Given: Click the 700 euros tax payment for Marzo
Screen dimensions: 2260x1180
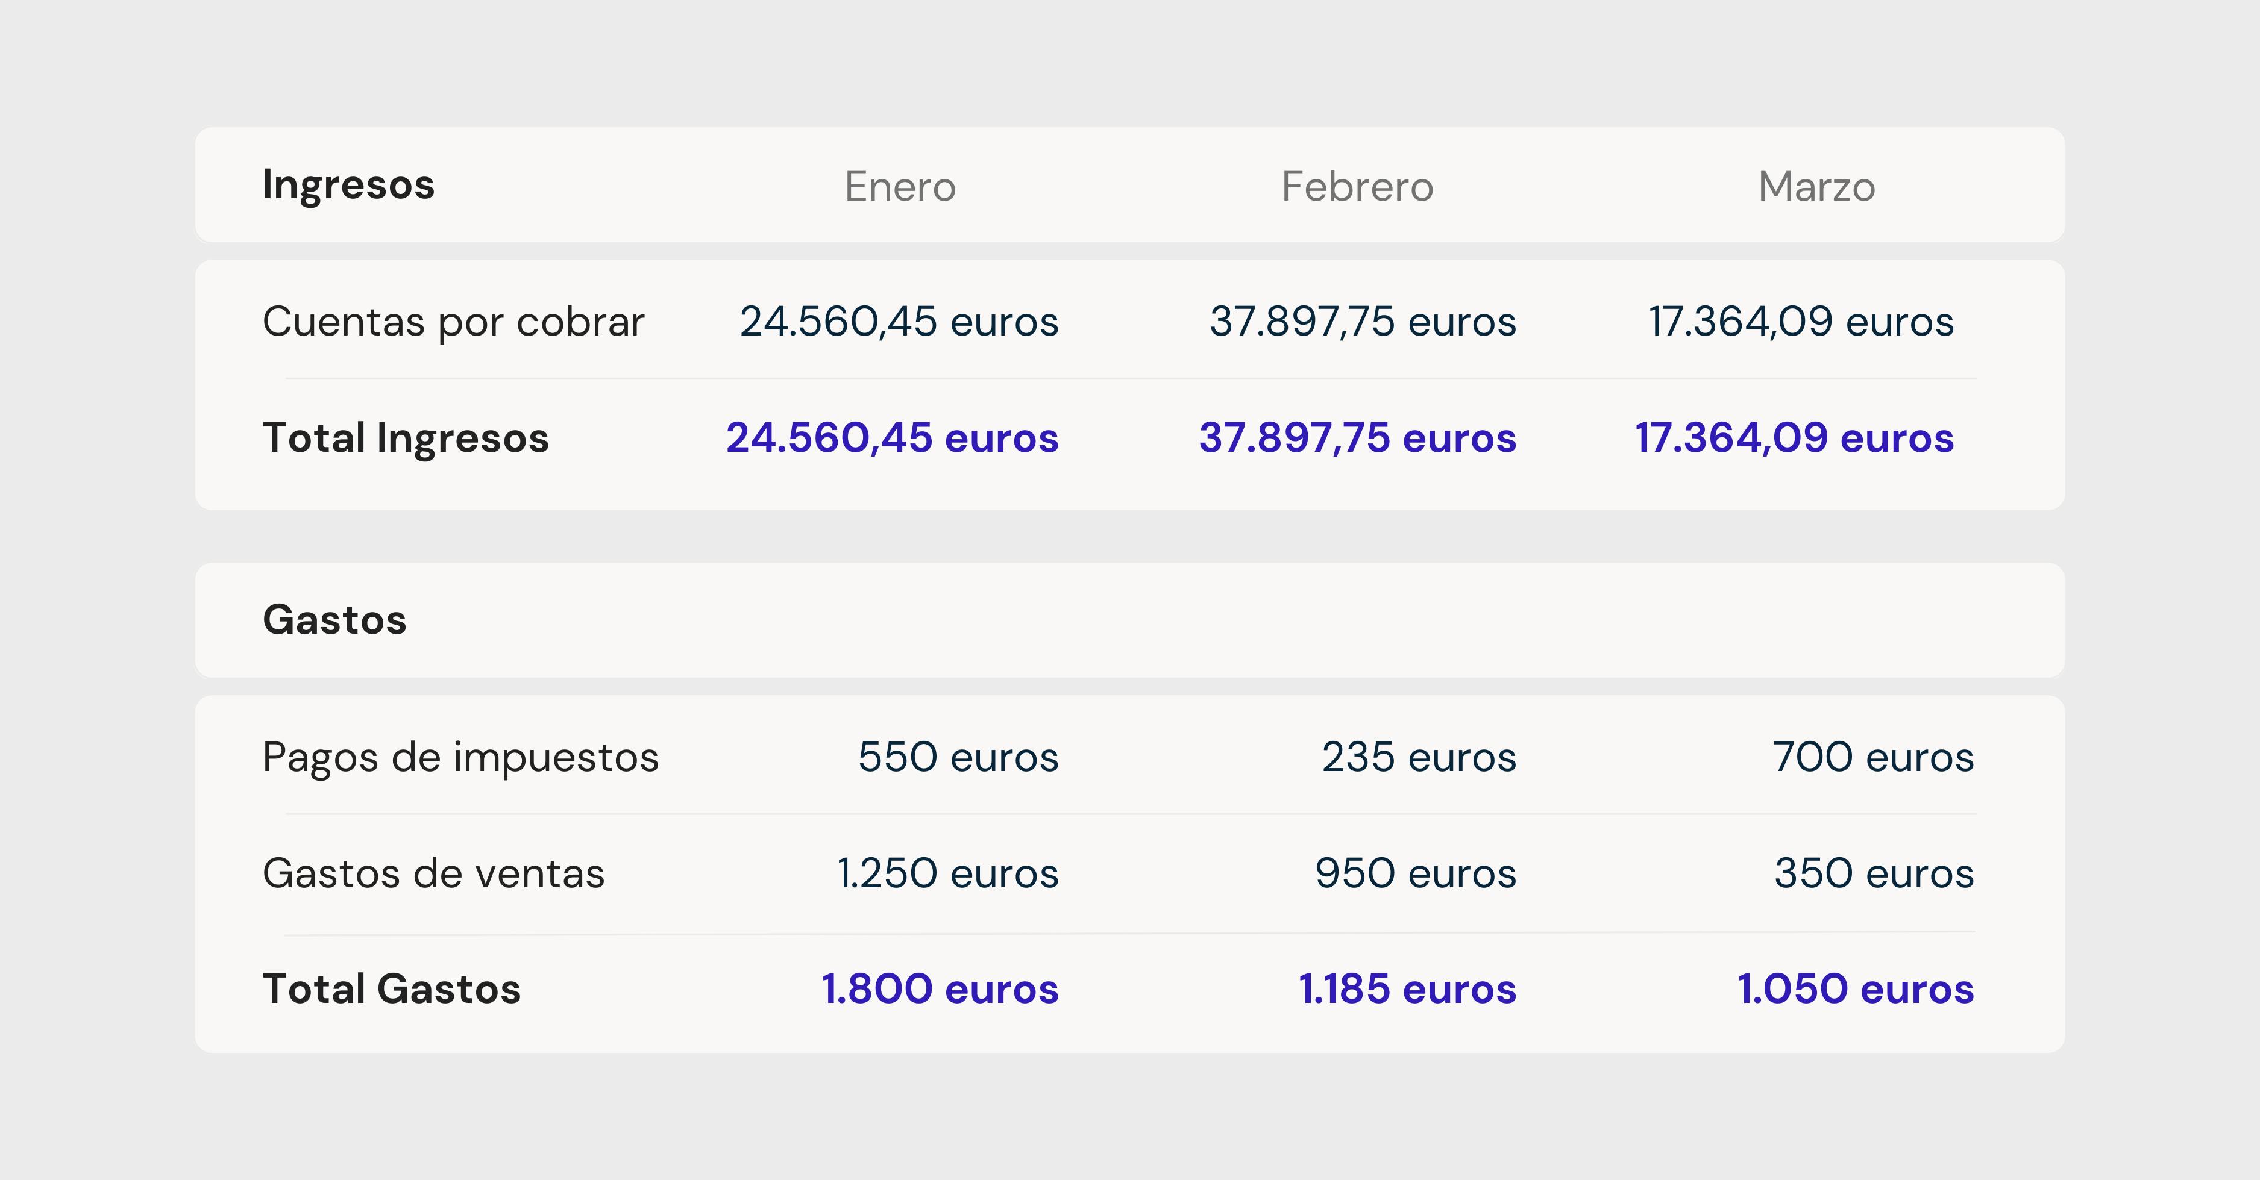Looking at the screenshot, I should [x=1867, y=756].
